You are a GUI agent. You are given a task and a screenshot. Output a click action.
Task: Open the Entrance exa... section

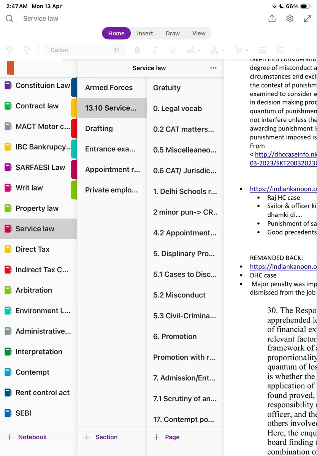click(112, 149)
